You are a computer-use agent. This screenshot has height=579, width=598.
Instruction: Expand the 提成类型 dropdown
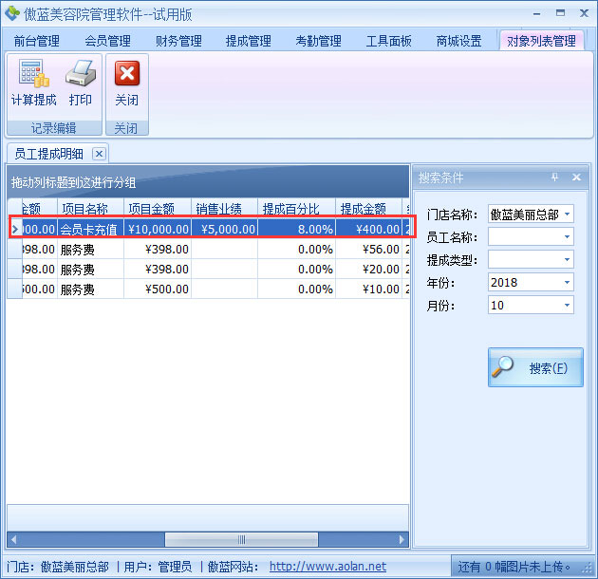567,260
